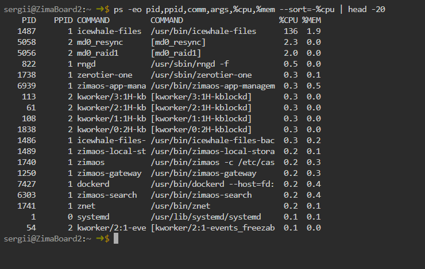425x269 pixels.
Task: Select the zimaos-gateway command name
Action: click(109, 173)
